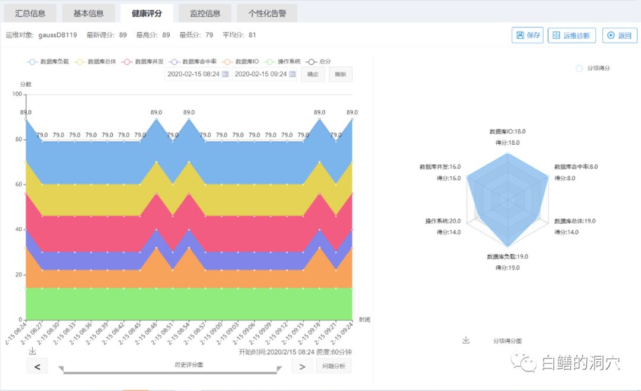Go to the 个性化告警 tab

pyautogui.click(x=267, y=14)
